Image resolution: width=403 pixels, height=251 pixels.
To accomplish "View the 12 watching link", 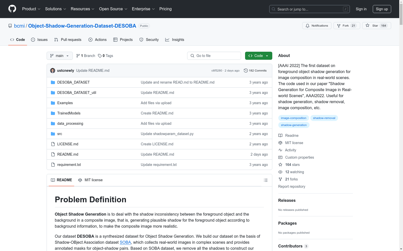I will point(291,172).
